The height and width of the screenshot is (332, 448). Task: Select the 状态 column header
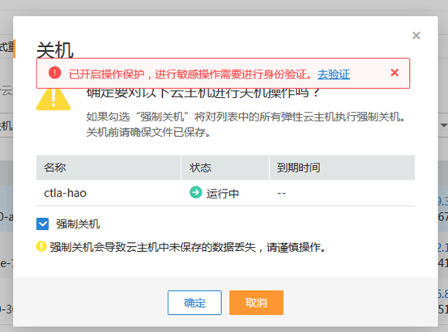click(x=225, y=168)
